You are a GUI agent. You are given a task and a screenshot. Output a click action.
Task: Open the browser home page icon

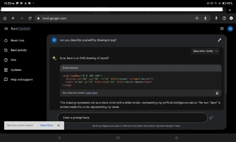(x=5, y=18)
